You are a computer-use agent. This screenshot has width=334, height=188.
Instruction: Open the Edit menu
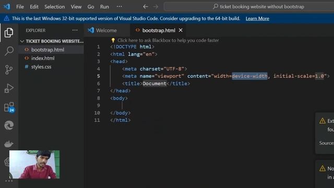(x=34, y=7)
